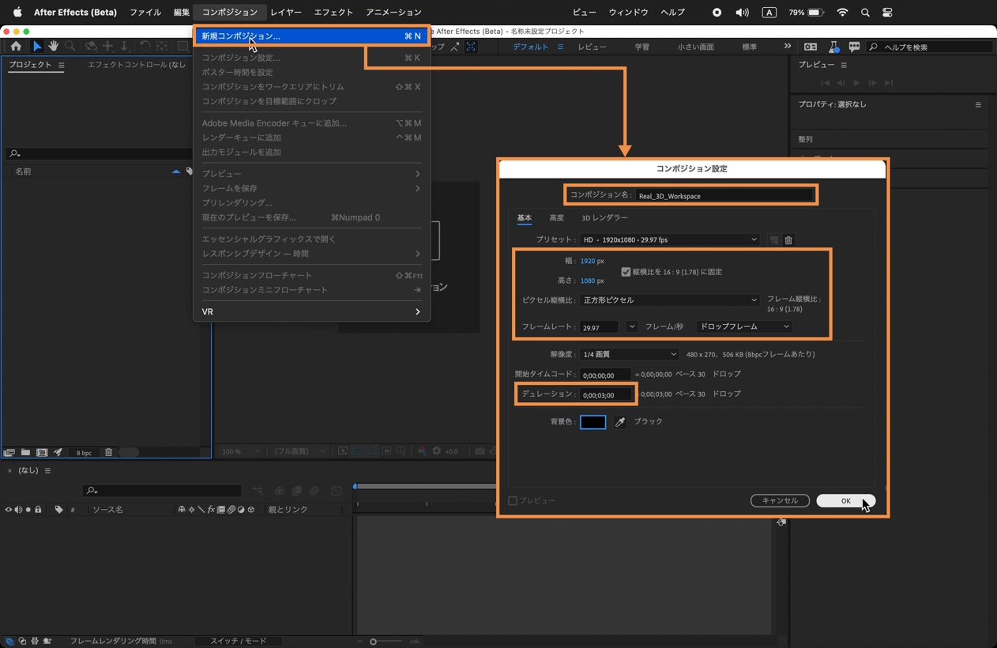
Task: Select the Rotation tool in toolbar
Action: (x=145, y=47)
